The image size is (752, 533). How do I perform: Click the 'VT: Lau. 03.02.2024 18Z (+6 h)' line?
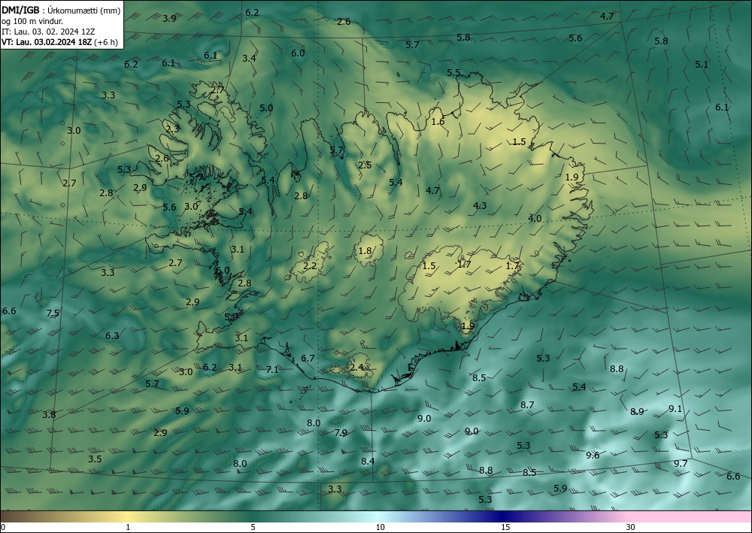click(59, 42)
